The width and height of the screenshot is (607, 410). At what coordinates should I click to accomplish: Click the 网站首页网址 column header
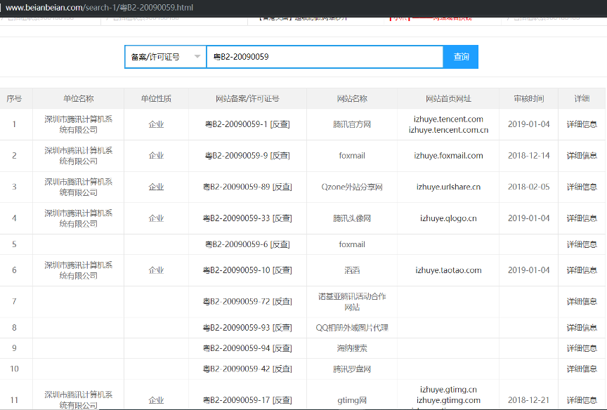tap(448, 98)
